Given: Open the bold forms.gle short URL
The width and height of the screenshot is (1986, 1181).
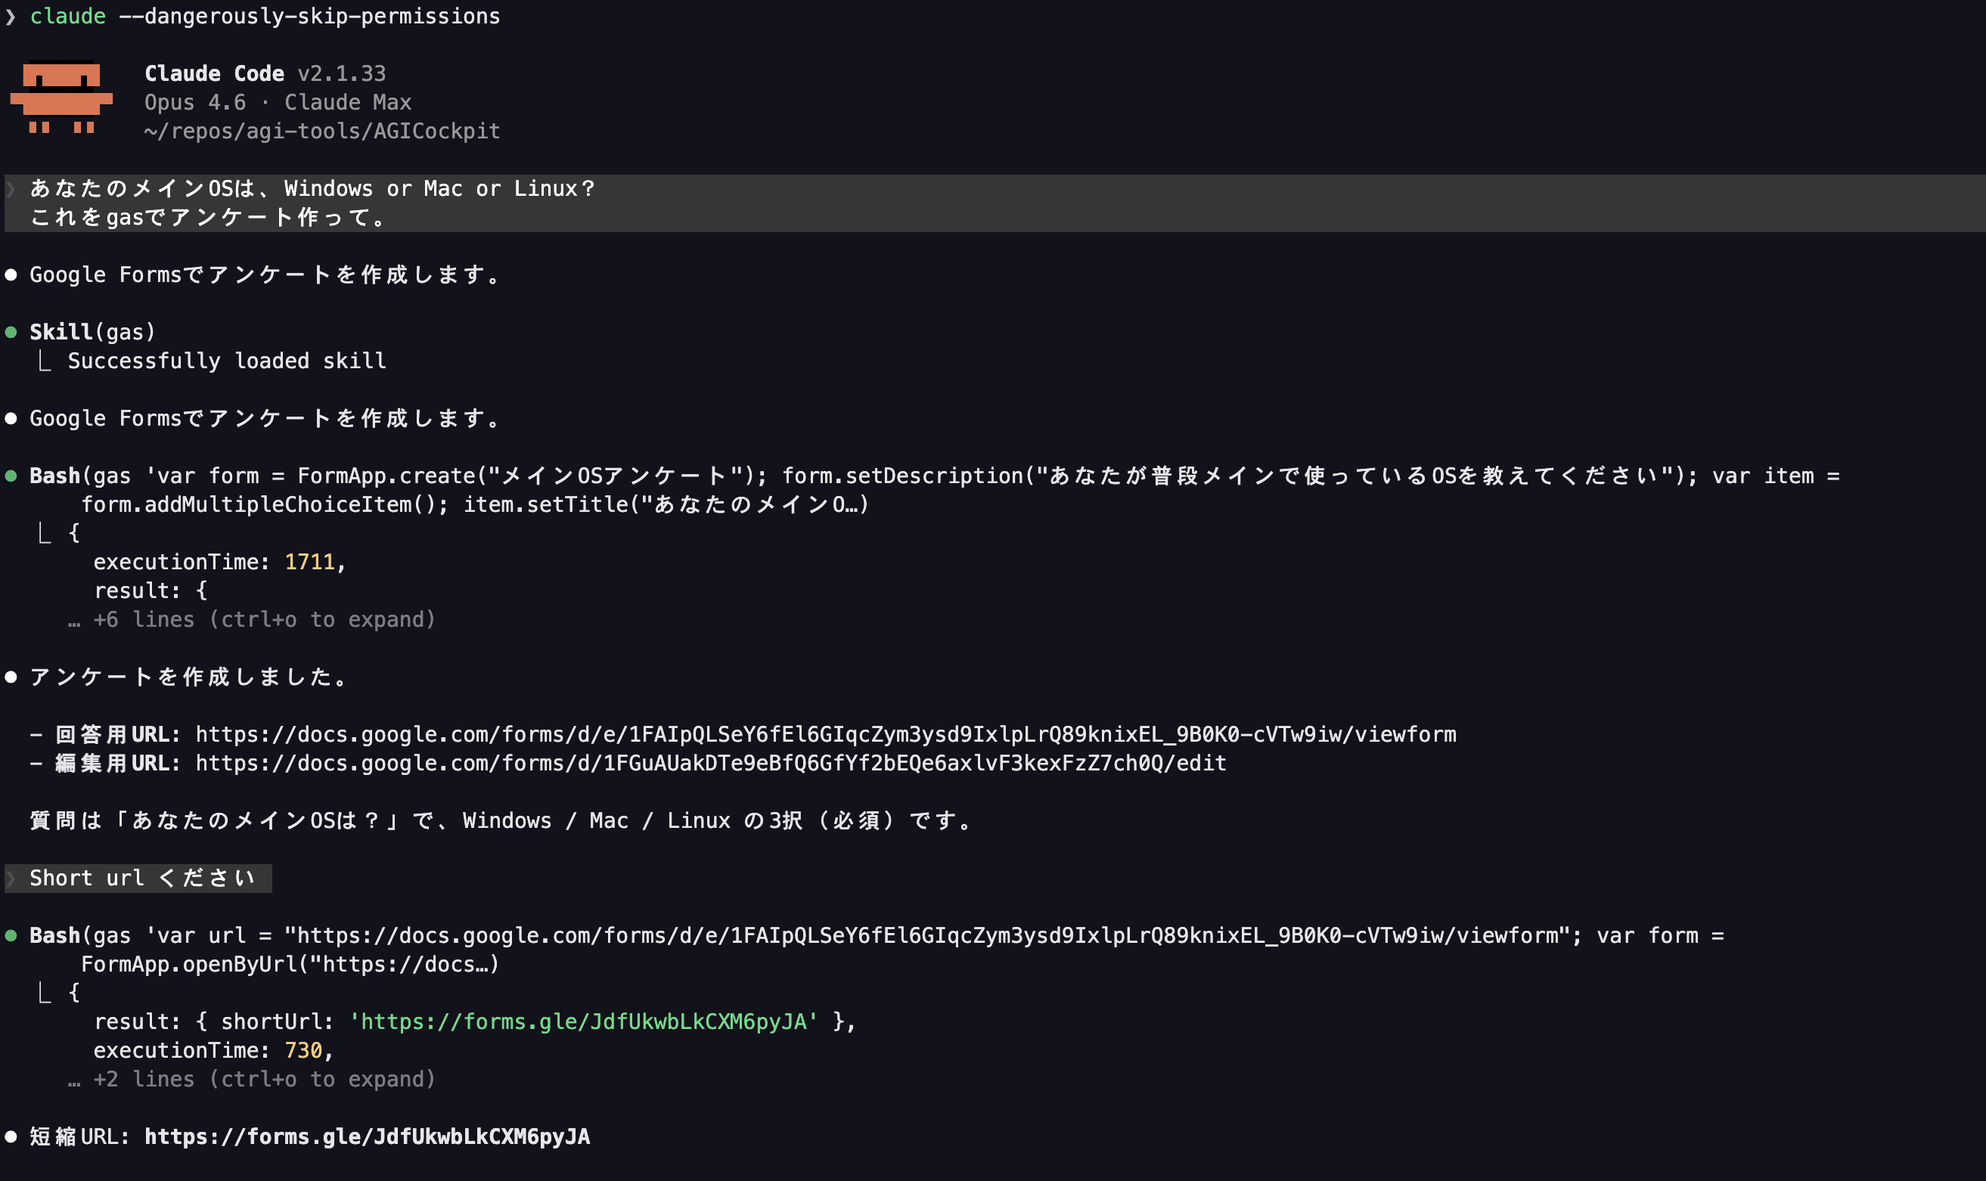Looking at the screenshot, I should (367, 1136).
